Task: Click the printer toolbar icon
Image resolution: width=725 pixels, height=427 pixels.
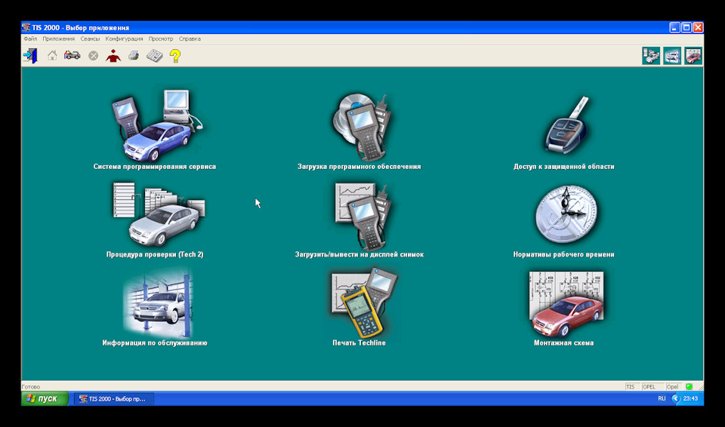Action: tap(134, 56)
